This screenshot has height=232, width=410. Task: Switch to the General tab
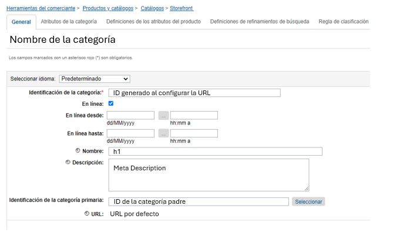coord(21,22)
